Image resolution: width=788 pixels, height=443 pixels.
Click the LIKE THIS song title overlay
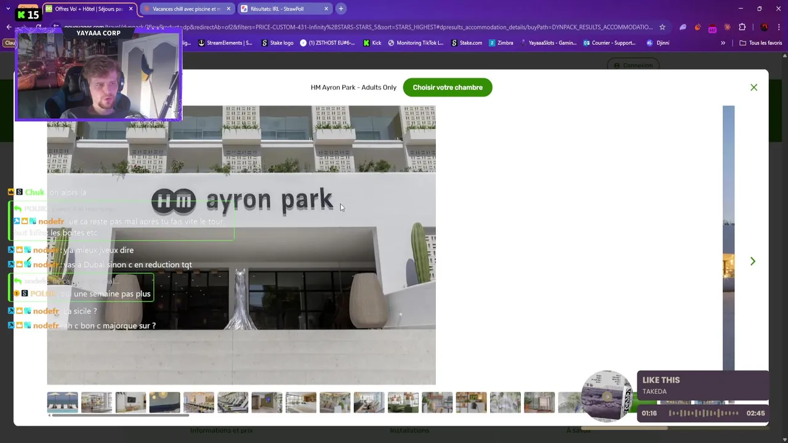pos(661,380)
